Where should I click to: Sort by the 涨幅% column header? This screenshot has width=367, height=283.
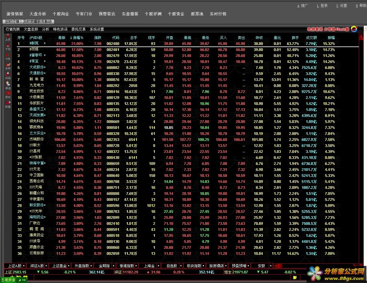[77, 38]
